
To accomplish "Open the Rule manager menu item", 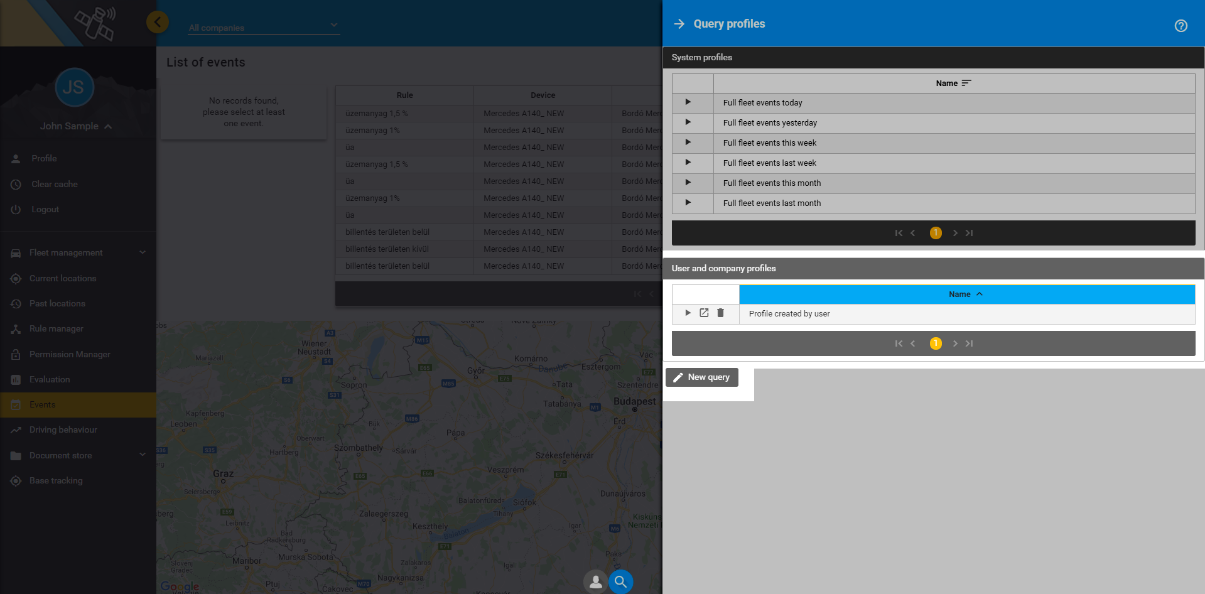I will pyautogui.click(x=56, y=328).
